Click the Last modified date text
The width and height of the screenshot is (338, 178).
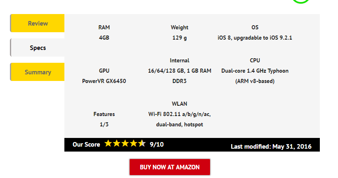click(x=271, y=147)
